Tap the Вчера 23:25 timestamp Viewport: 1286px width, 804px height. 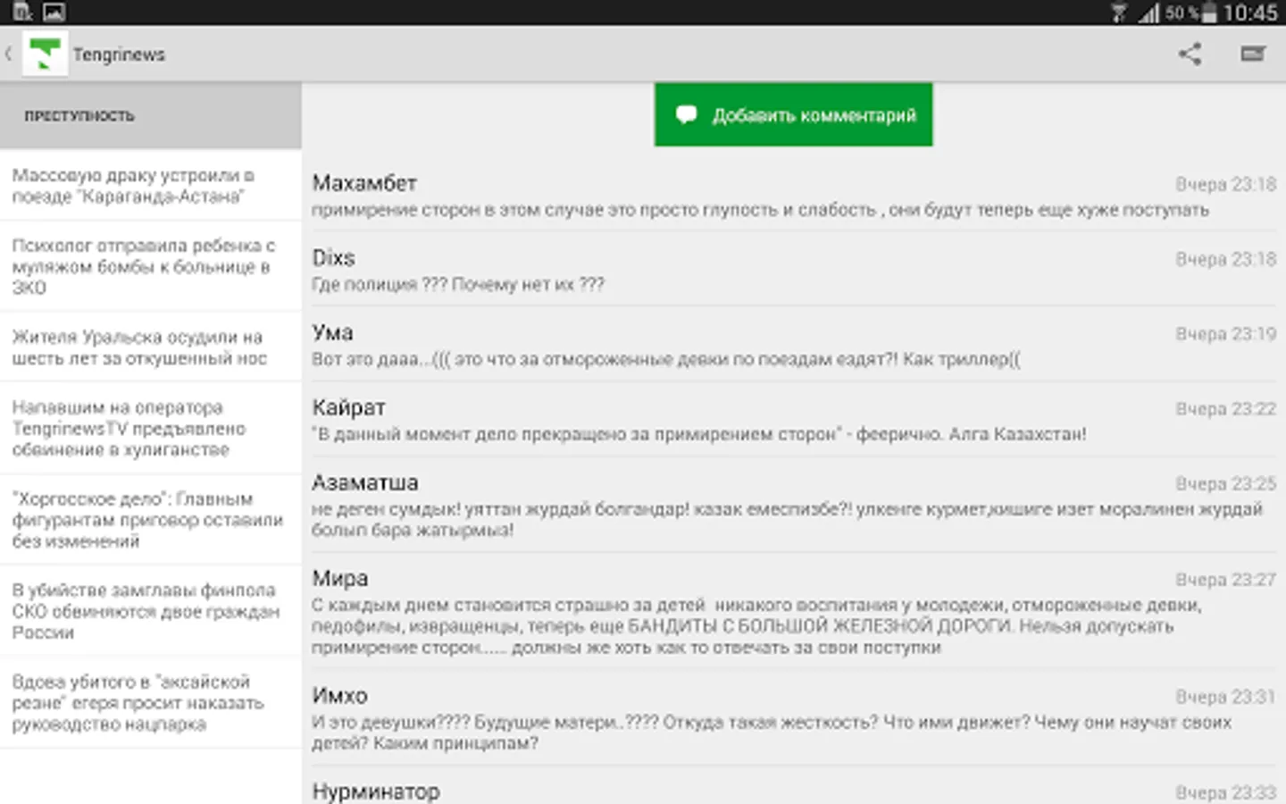[1225, 483]
